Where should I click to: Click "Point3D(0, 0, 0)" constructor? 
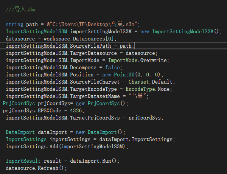pyautogui.click(x=137, y=75)
